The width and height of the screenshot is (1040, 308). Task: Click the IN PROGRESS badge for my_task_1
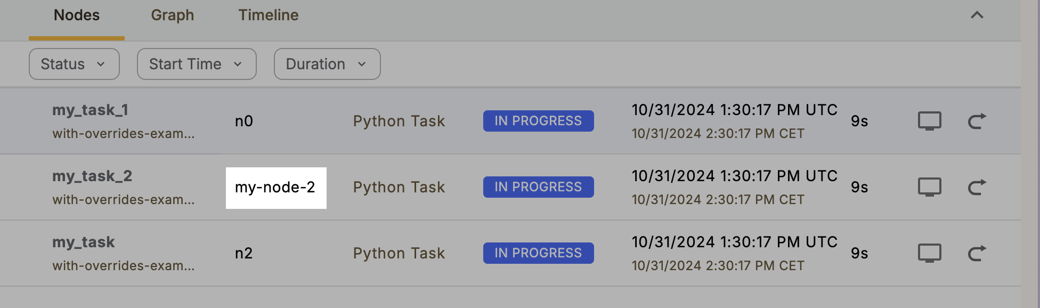coord(538,121)
